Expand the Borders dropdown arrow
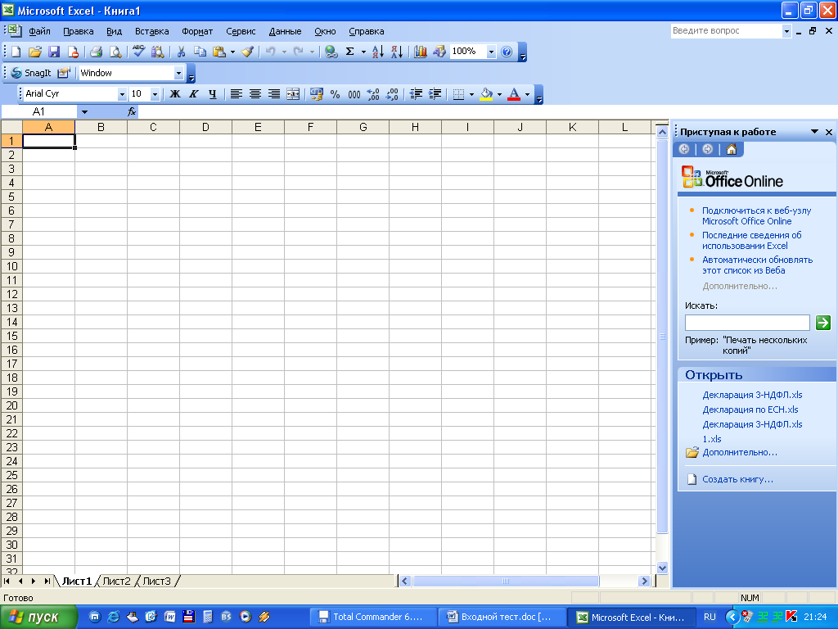Screen dimensions: 838x629 (471, 94)
